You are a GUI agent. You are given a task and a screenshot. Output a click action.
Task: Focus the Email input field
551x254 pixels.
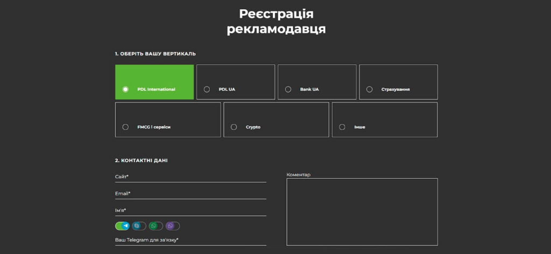pos(191,194)
